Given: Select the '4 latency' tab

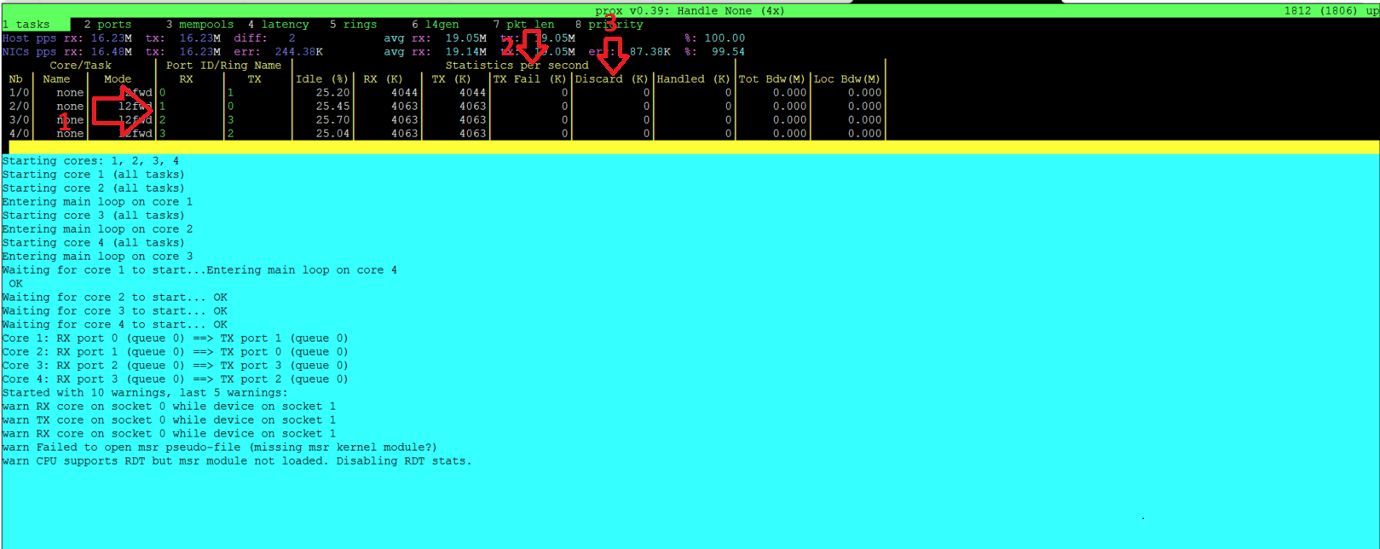Looking at the screenshot, I should click(279, 25).
